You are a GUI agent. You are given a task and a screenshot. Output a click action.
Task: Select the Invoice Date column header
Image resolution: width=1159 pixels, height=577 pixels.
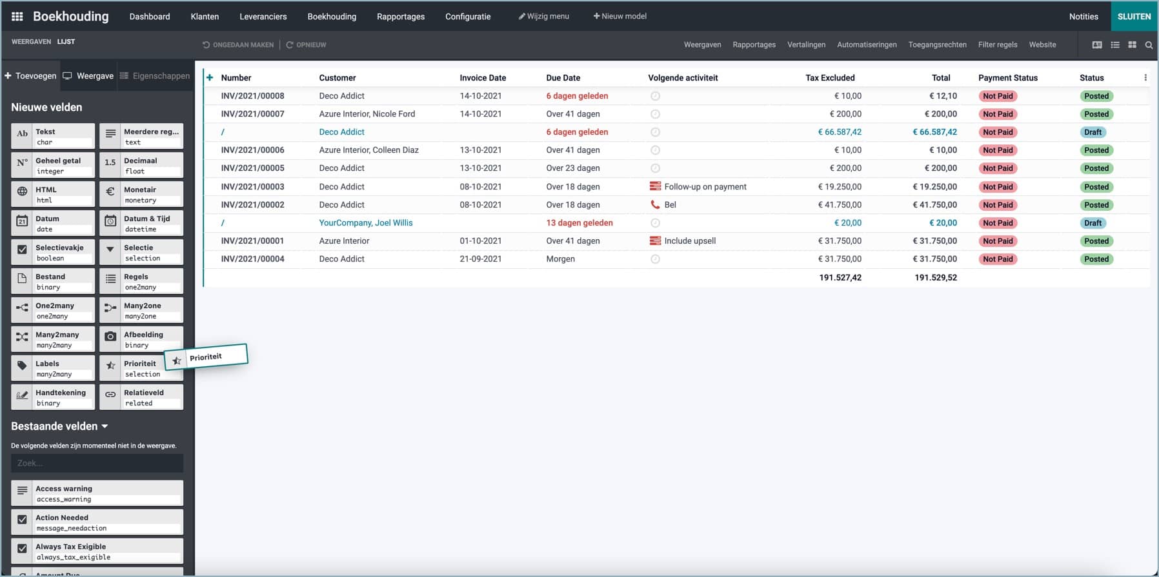(x=483, y=77)
